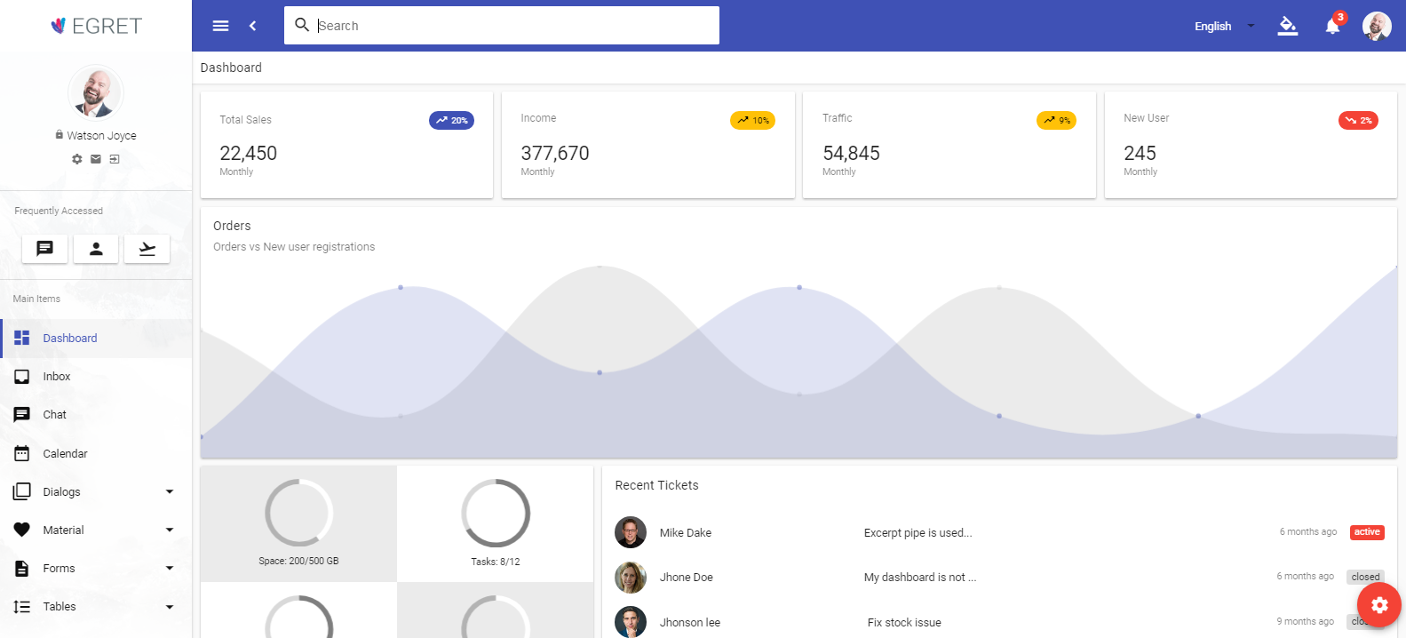Click the Dialogs layers icon

22,491
